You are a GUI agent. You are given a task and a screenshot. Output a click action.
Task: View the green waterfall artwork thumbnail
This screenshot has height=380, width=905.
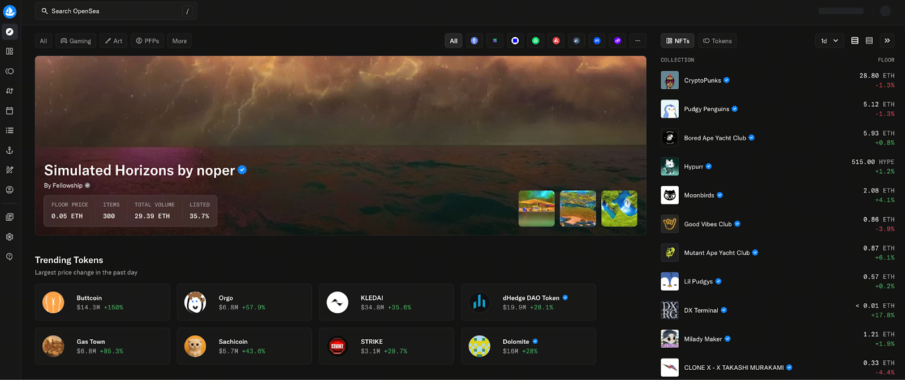619,208
